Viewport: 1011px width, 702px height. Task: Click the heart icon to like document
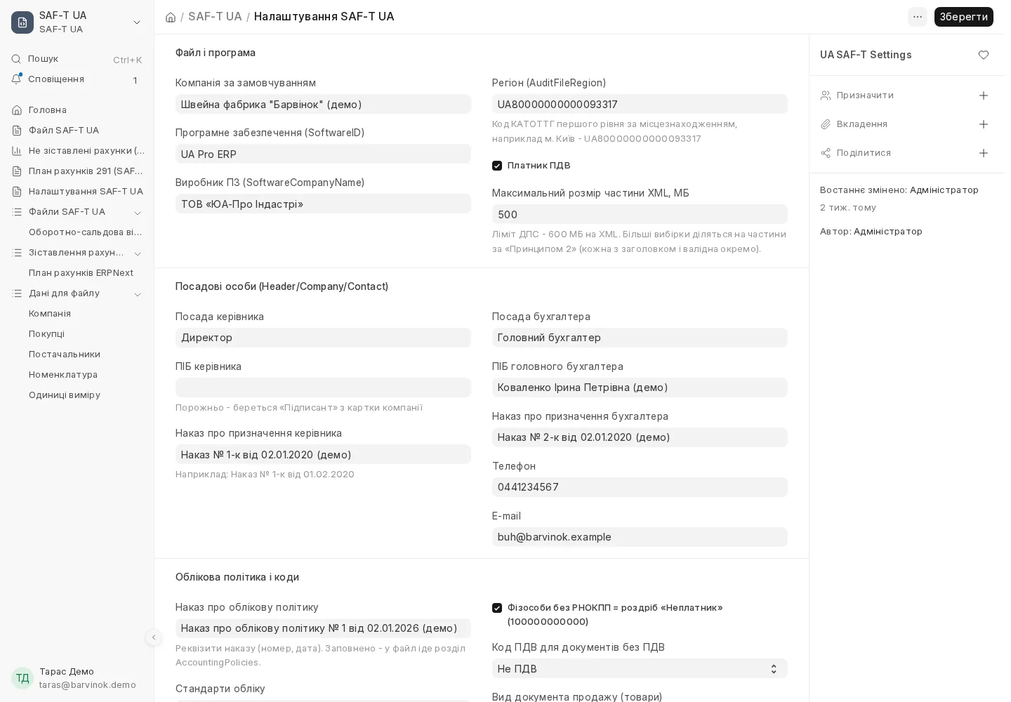(984, 55)
